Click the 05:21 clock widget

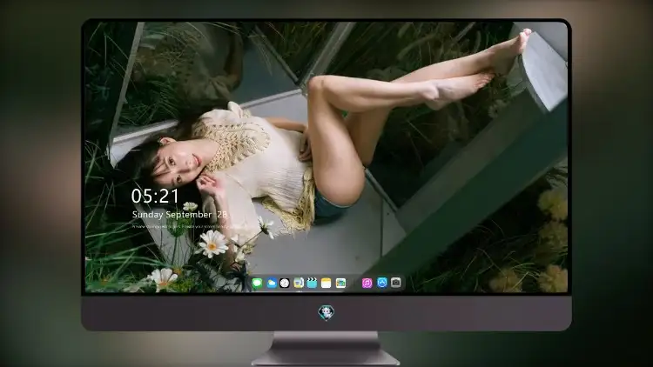pos(155,196)
